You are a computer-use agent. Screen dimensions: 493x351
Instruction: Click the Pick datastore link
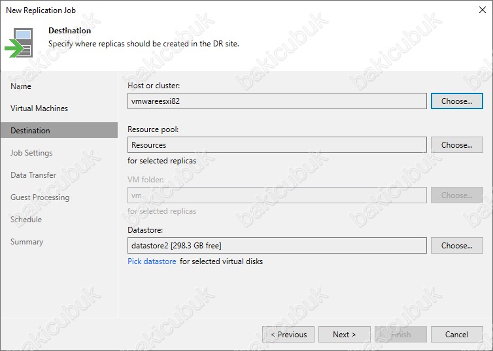[x=152, y=261]
